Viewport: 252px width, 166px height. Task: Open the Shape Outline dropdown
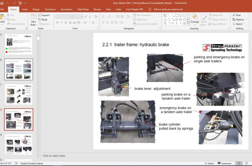pos(218,19)
